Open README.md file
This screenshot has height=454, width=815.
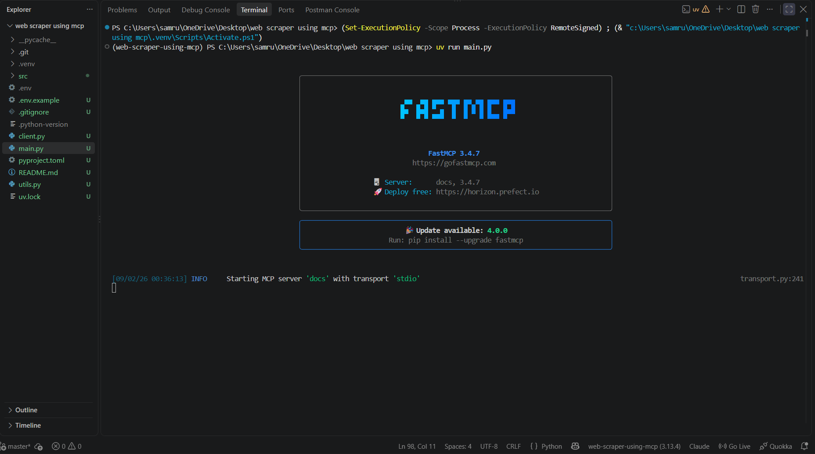(49, 172)
